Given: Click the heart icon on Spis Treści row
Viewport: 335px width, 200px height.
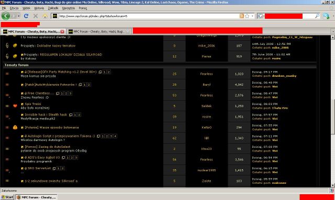Looking at the screenshot, I should tap(15, 106).
